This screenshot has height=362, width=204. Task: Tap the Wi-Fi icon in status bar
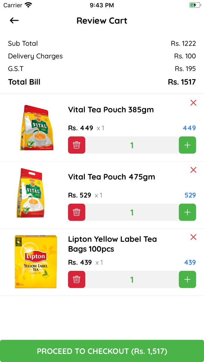point(28,5)
